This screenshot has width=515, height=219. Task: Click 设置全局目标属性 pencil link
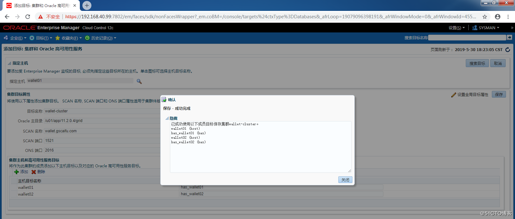pyautogui.click(x=470, y=95)
